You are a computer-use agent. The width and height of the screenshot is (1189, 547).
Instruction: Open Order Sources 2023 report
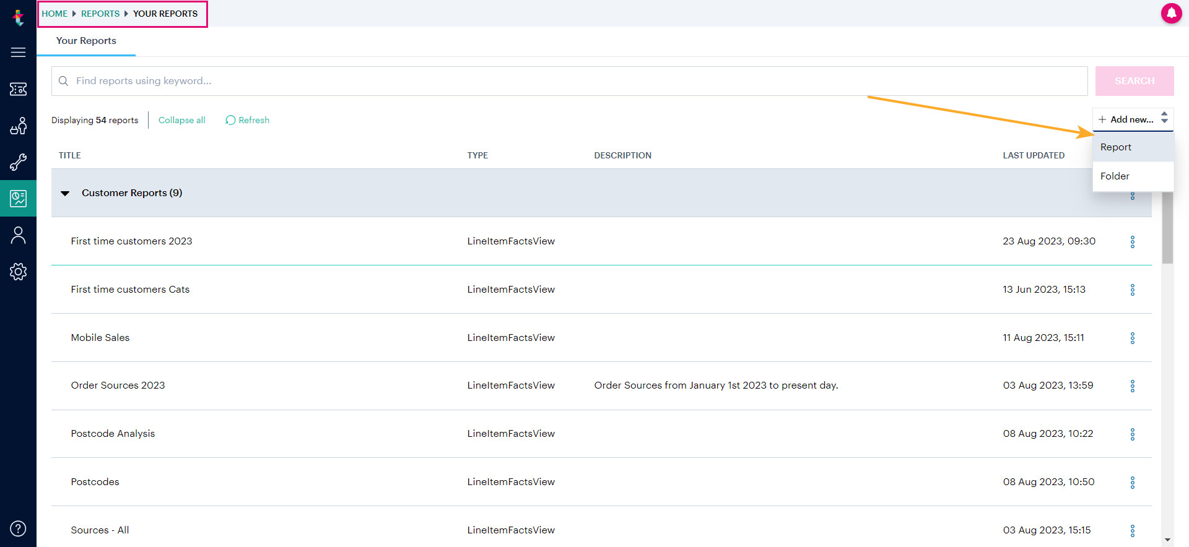pos(118,385)
